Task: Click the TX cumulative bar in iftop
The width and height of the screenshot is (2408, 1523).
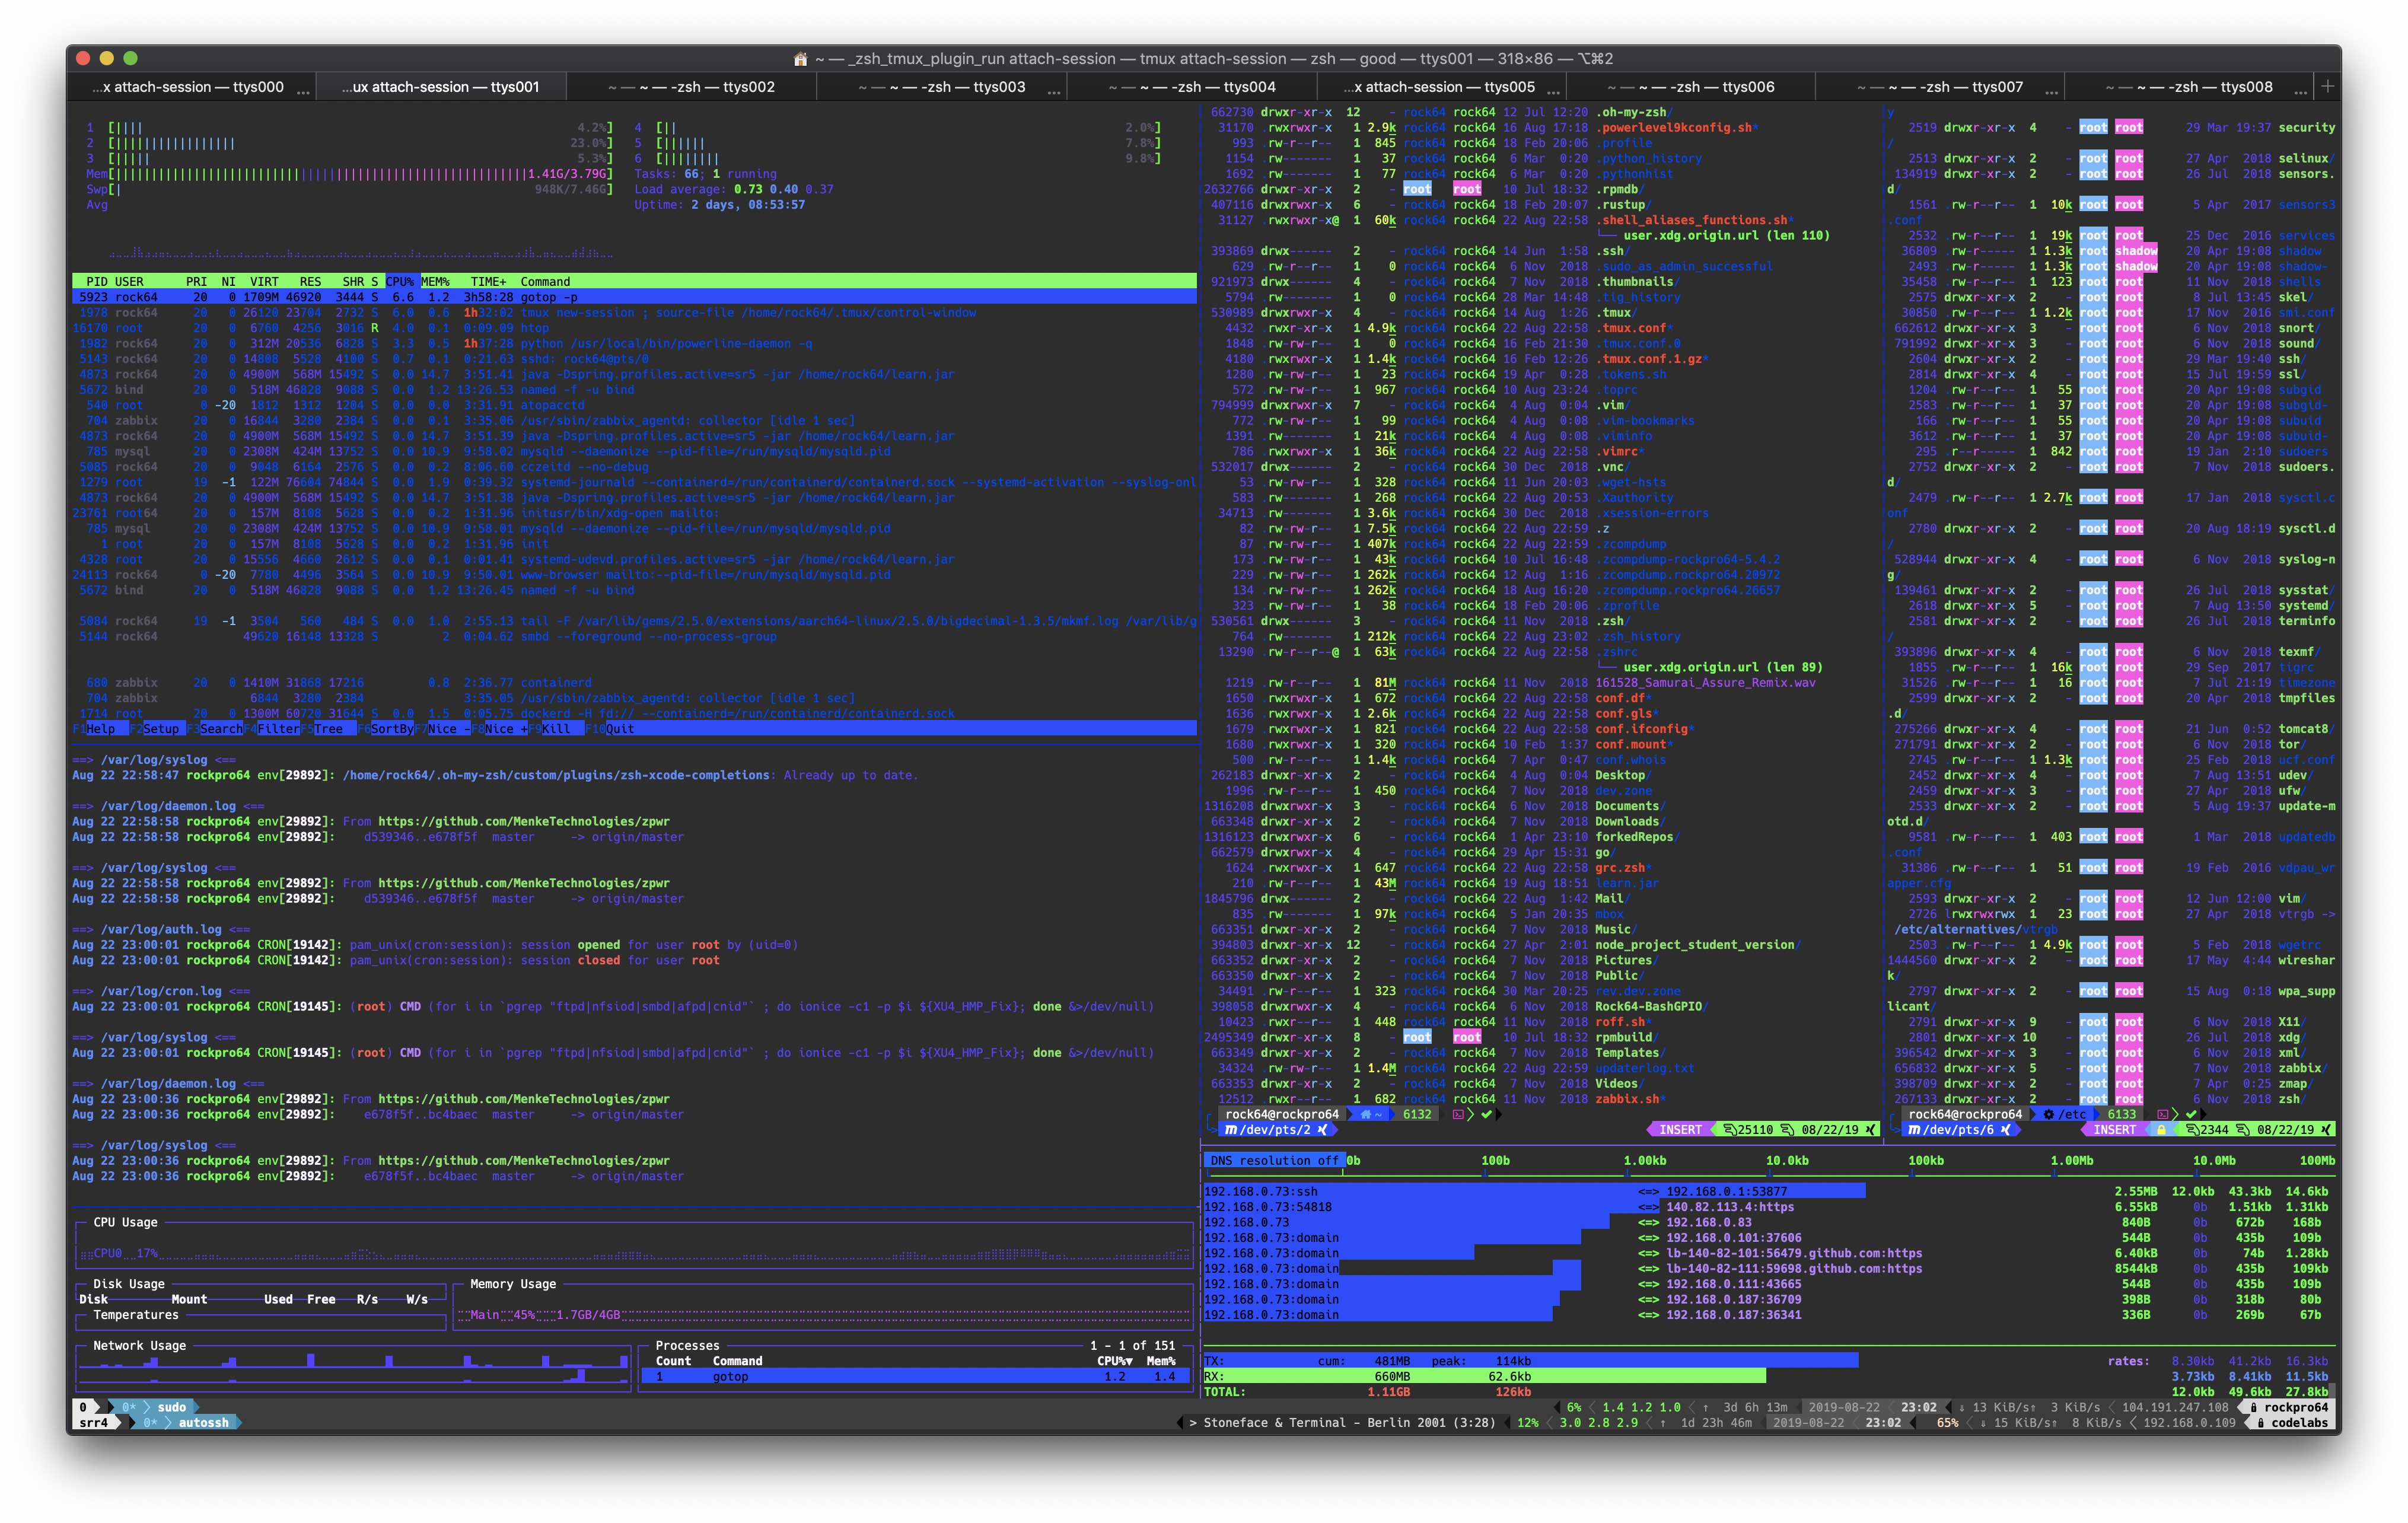Action: pyautogui.click(x=1530, y=1361)
